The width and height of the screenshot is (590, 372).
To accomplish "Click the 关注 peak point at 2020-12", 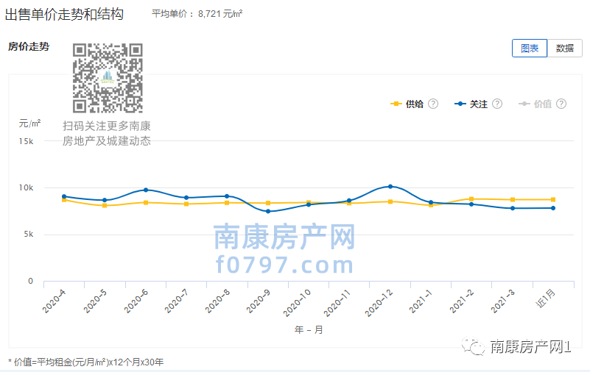I will pos(390,186).
